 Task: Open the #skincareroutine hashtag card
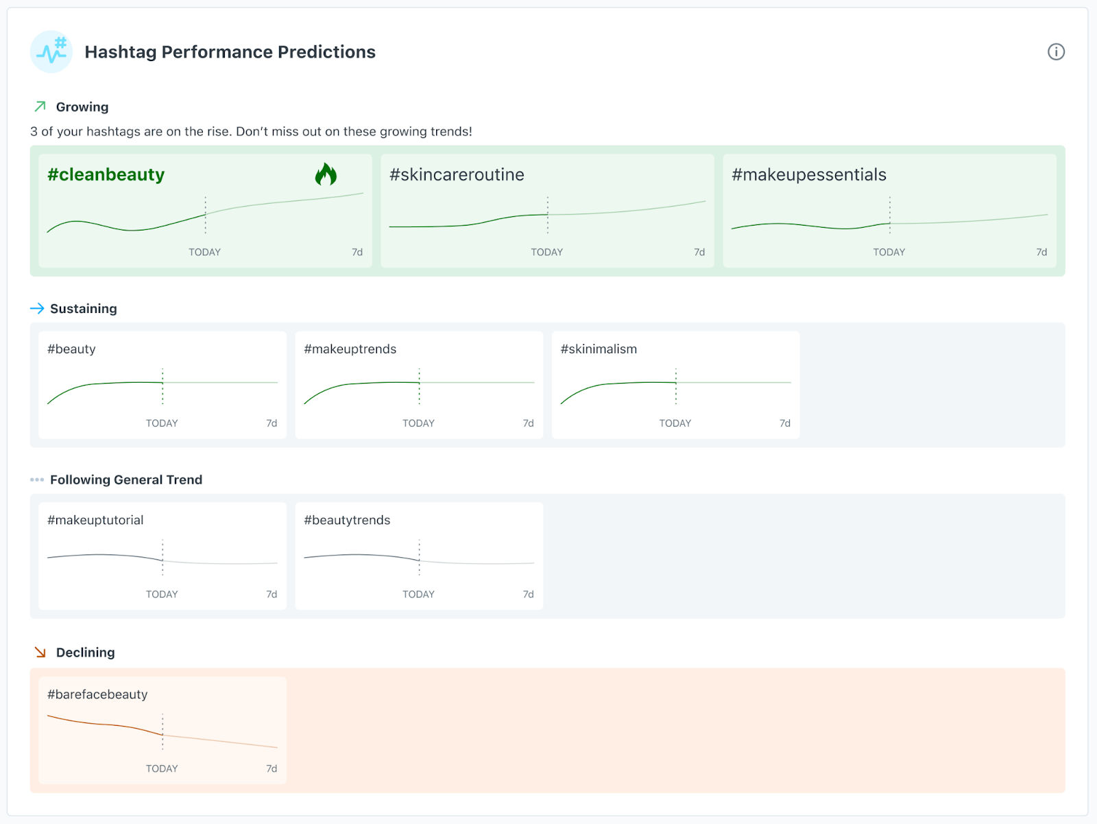pyautogui.click(x=547, y=211)
